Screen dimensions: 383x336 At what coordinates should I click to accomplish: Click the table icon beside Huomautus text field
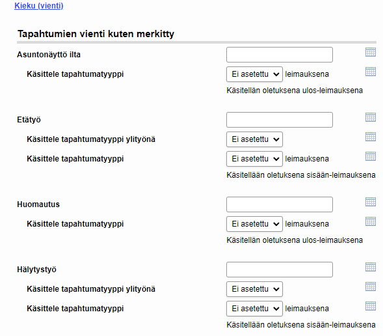coord(370,202)
